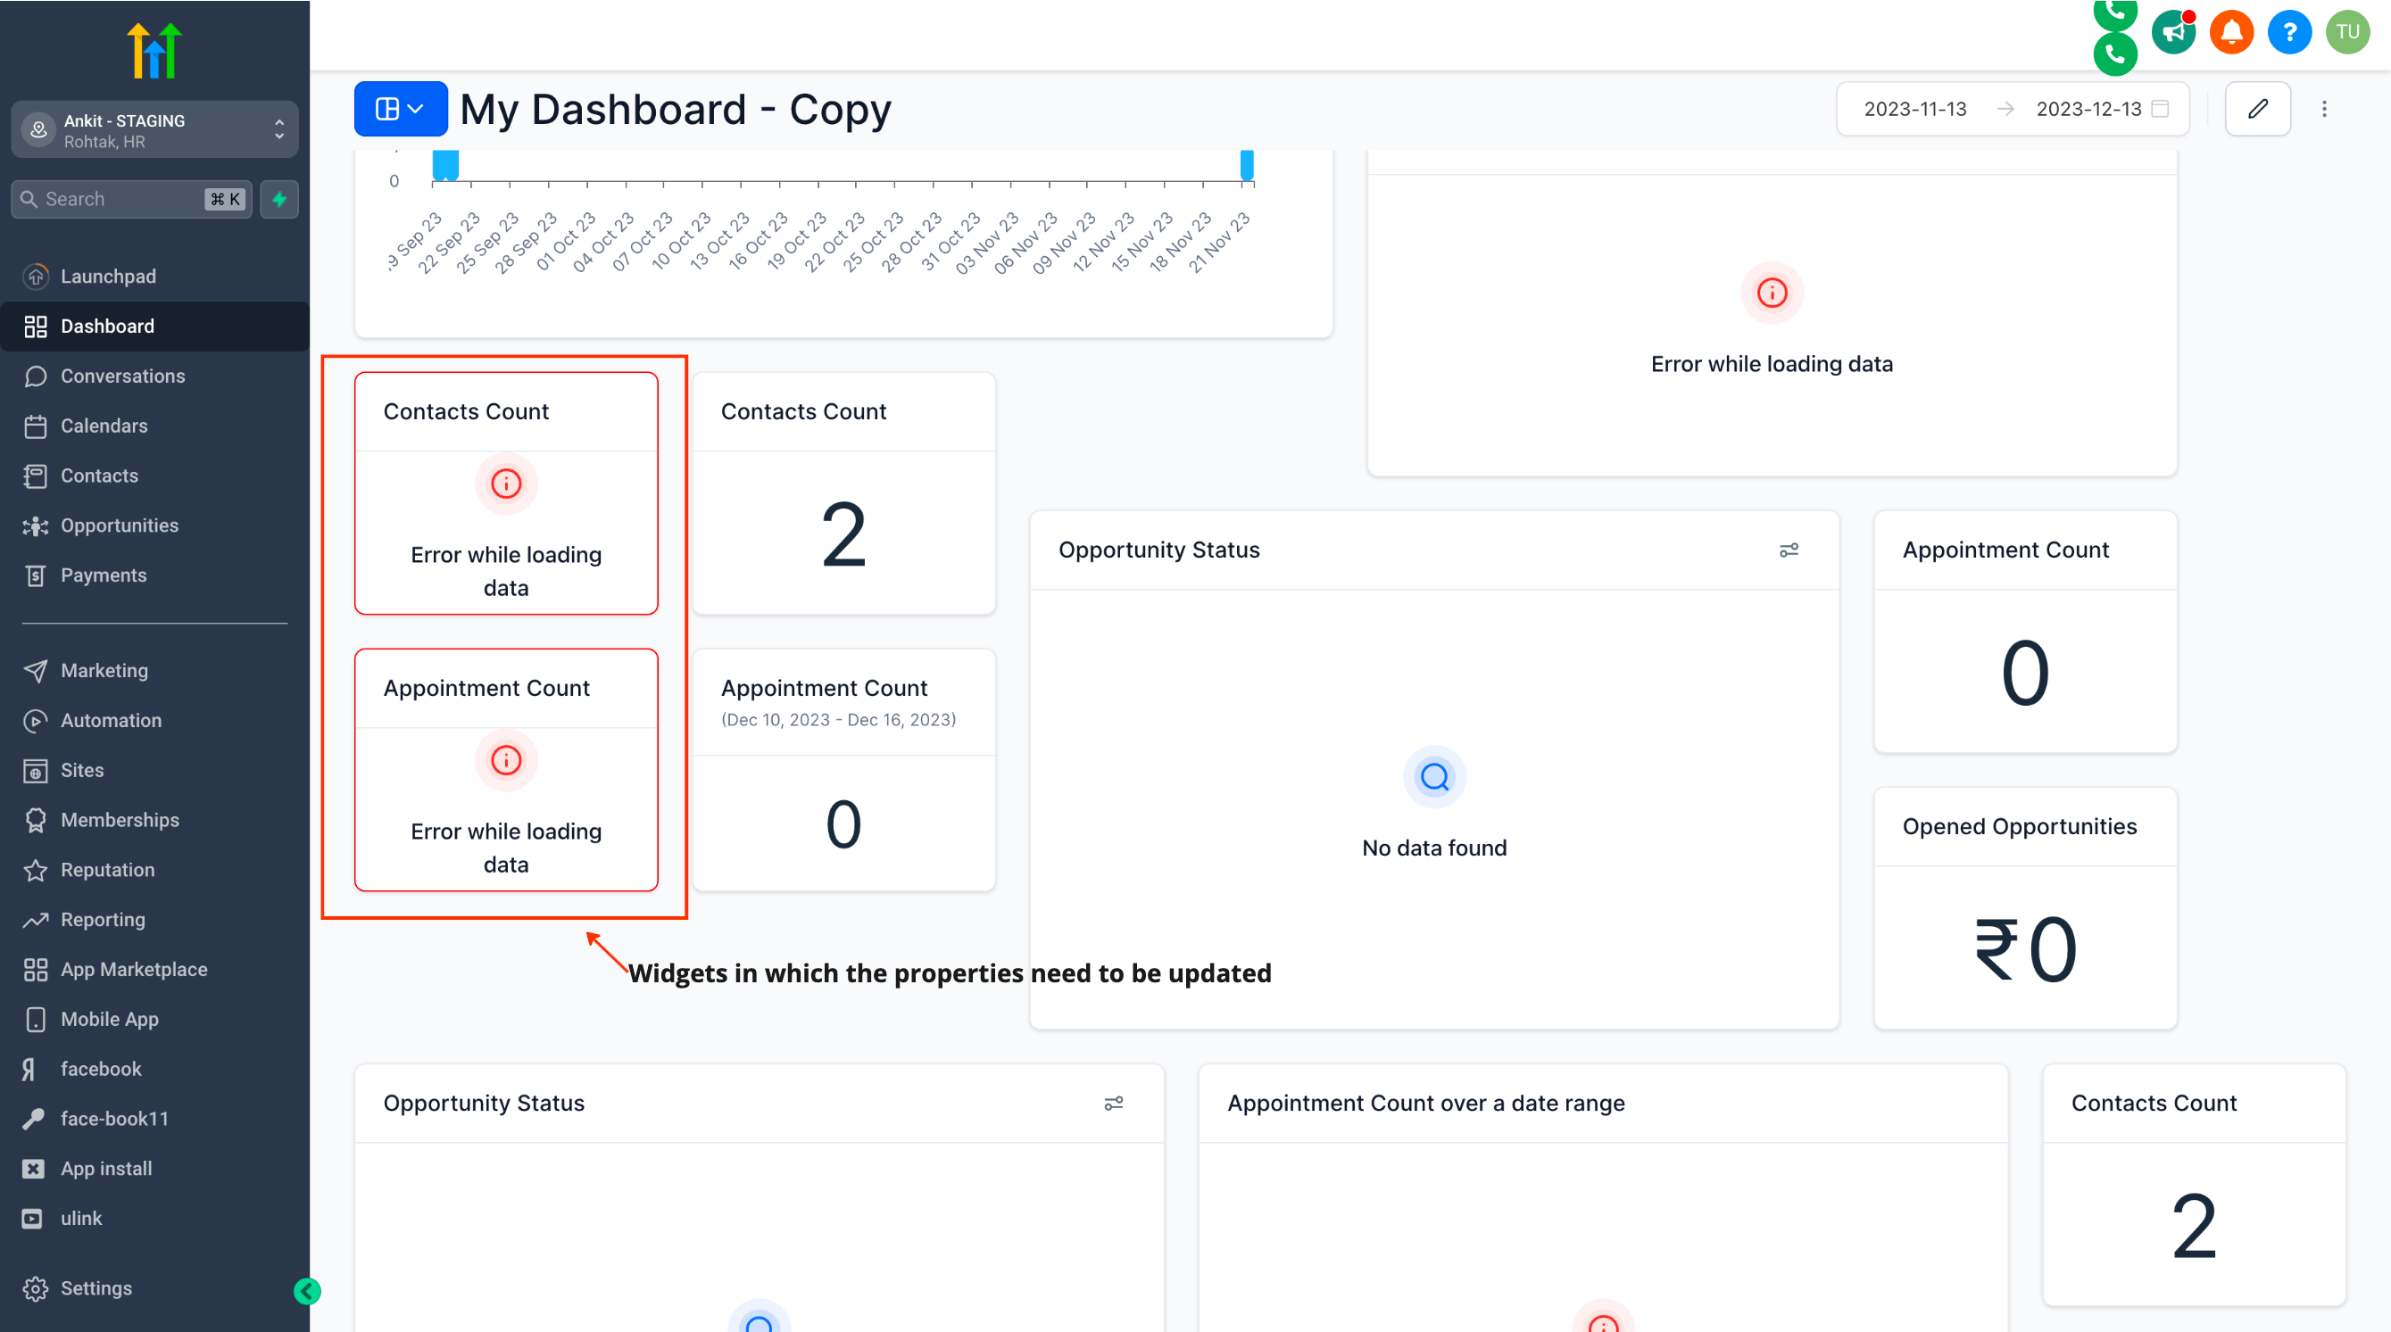This screenshot has height=1332, width=2391.
Task: Open the three-dot more options menu
Action: (x=2323, y=109)
